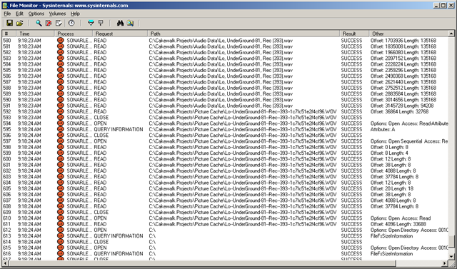Click 'Offset: 4096 Length: 33688' cell
Screen dimensions: 457x269
point(398,224)
